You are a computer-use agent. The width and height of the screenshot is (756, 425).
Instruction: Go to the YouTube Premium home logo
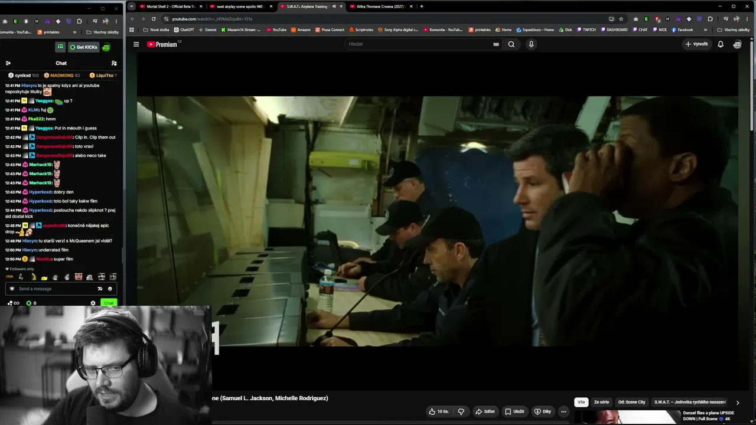pos(162,44)
